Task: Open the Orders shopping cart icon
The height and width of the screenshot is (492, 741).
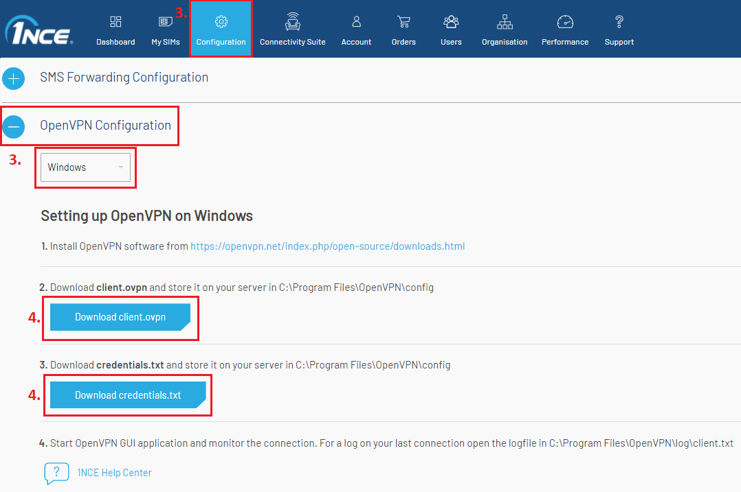Action: pyautogui.click(x=403, y=22)
